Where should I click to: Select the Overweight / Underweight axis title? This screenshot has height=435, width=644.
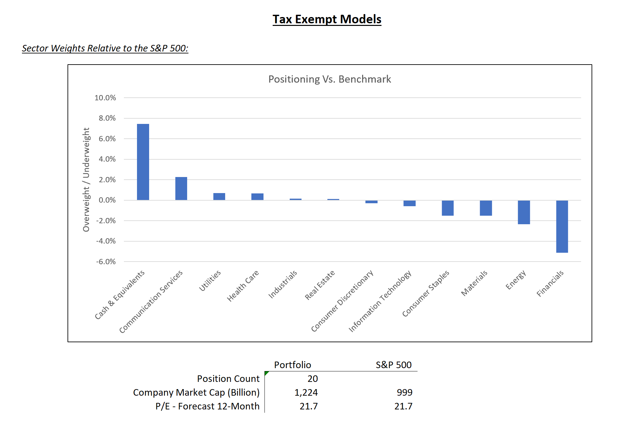pyautogui.click(x=86, y=180)
